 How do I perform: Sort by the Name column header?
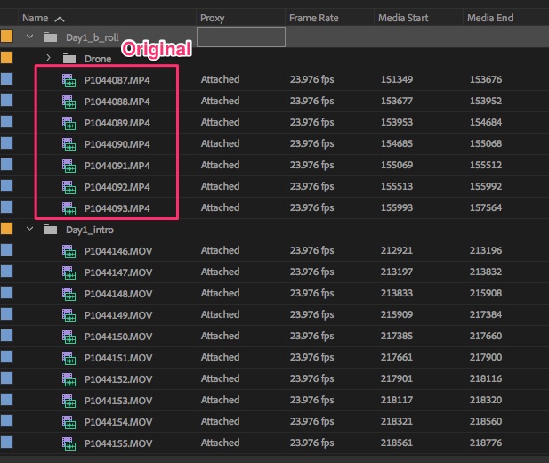(x=36, y=18)
